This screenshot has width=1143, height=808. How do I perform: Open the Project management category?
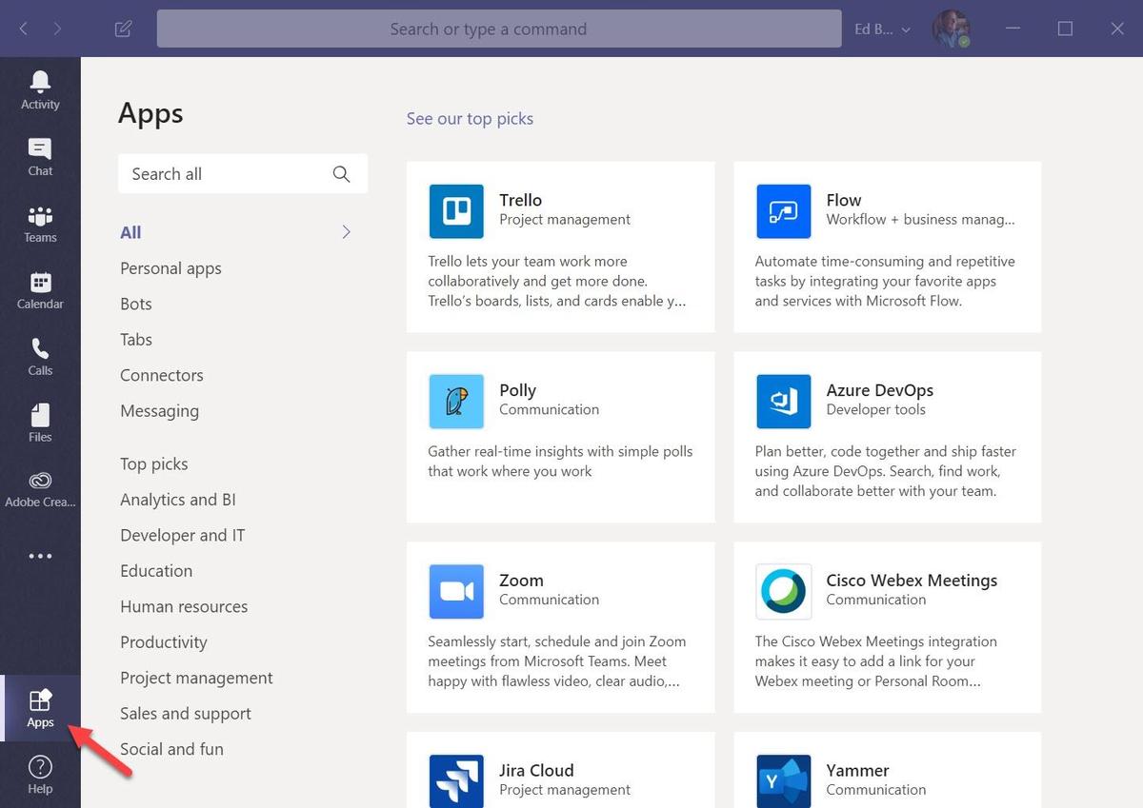[196, 679]
